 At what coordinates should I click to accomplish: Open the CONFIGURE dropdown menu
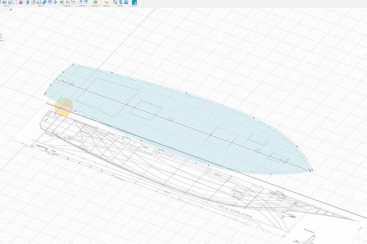[83, 6]
